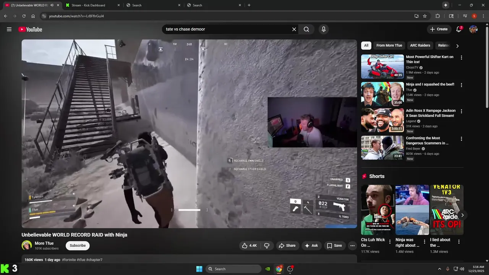This screenshot has width=489, height=275.
Task: Start voice search with the microphone
Action: tap(324, 29)
